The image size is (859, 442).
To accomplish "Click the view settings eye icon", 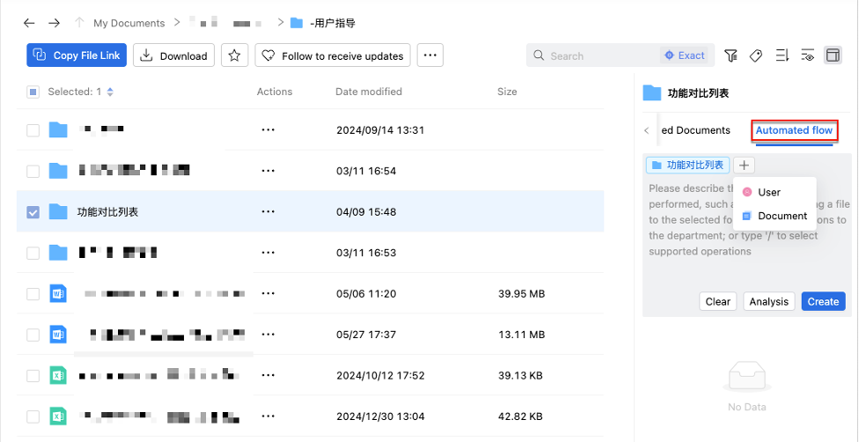I will [807, 55].
